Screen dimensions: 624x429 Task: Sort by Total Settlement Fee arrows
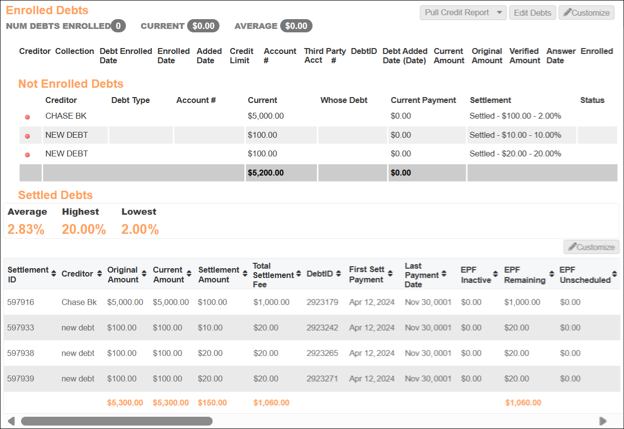(298, 275)
